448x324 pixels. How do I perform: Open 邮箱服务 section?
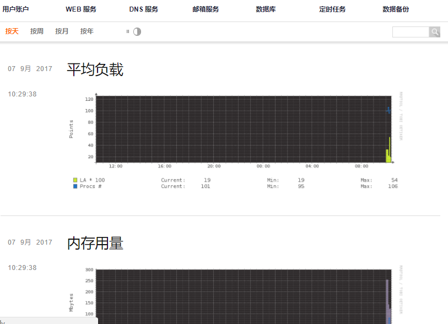point(206,9)
